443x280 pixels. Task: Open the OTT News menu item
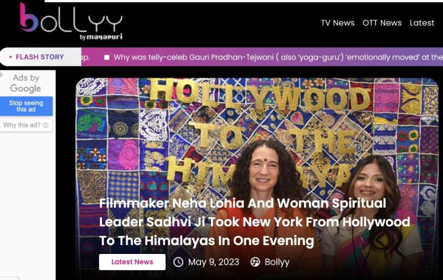pyautogui.click(x=382, y=23)
